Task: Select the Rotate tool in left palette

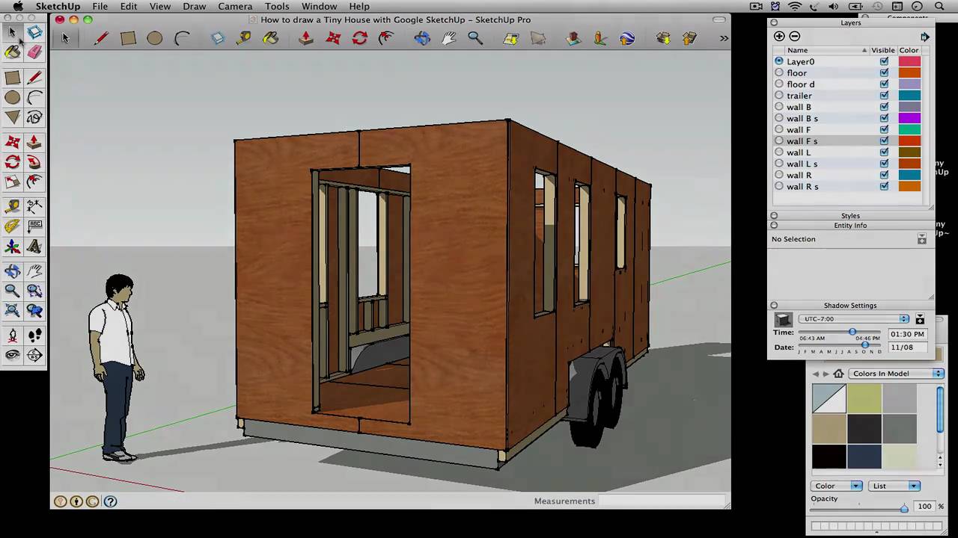Action: pyautogui.click(x=13, y=162)
